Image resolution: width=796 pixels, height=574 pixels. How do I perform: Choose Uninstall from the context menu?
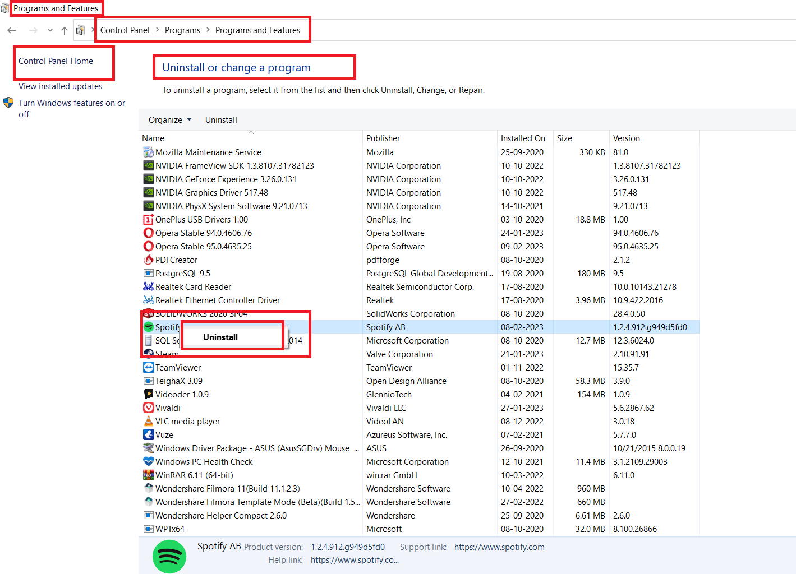tap(220, 337)
